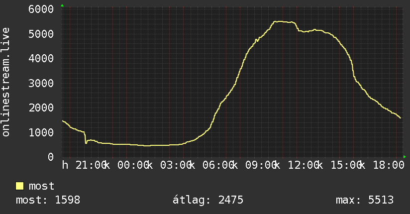
Task: Select the 'átlag: 2475' value
Action: click(208, 200)
